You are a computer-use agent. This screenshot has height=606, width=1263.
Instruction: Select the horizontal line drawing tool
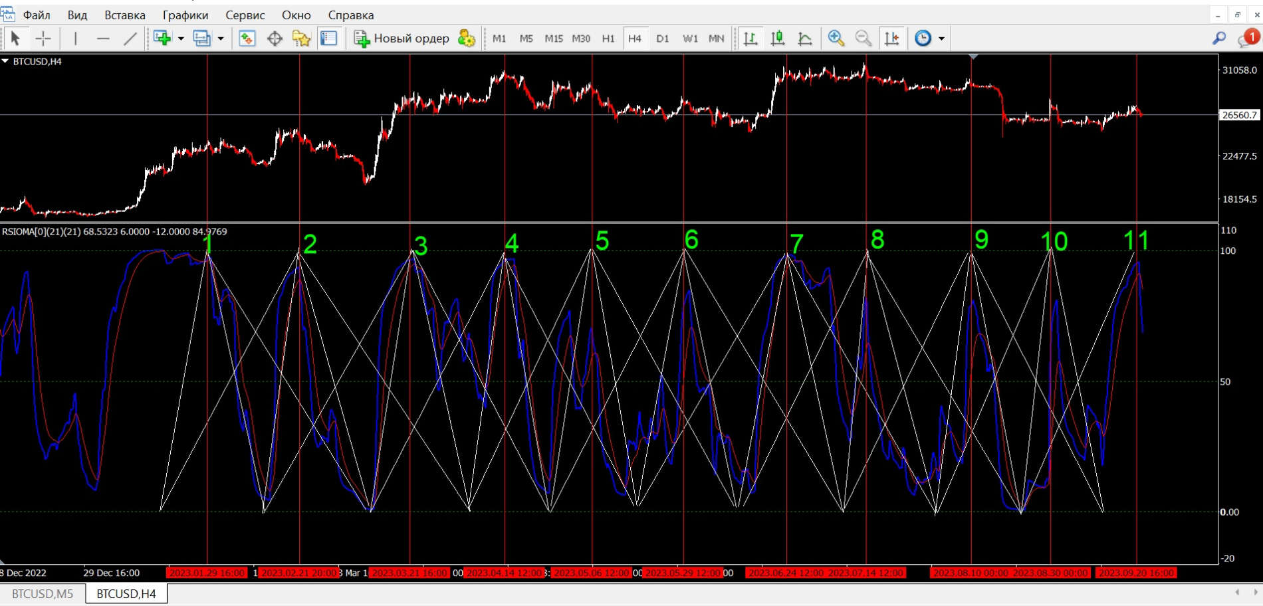click(x=103, y=39)
